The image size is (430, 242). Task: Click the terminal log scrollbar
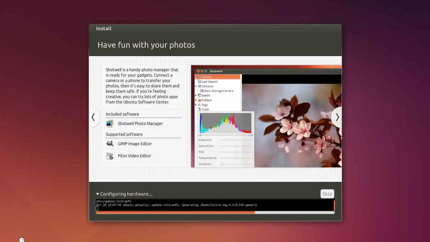(x=334, y=205)
